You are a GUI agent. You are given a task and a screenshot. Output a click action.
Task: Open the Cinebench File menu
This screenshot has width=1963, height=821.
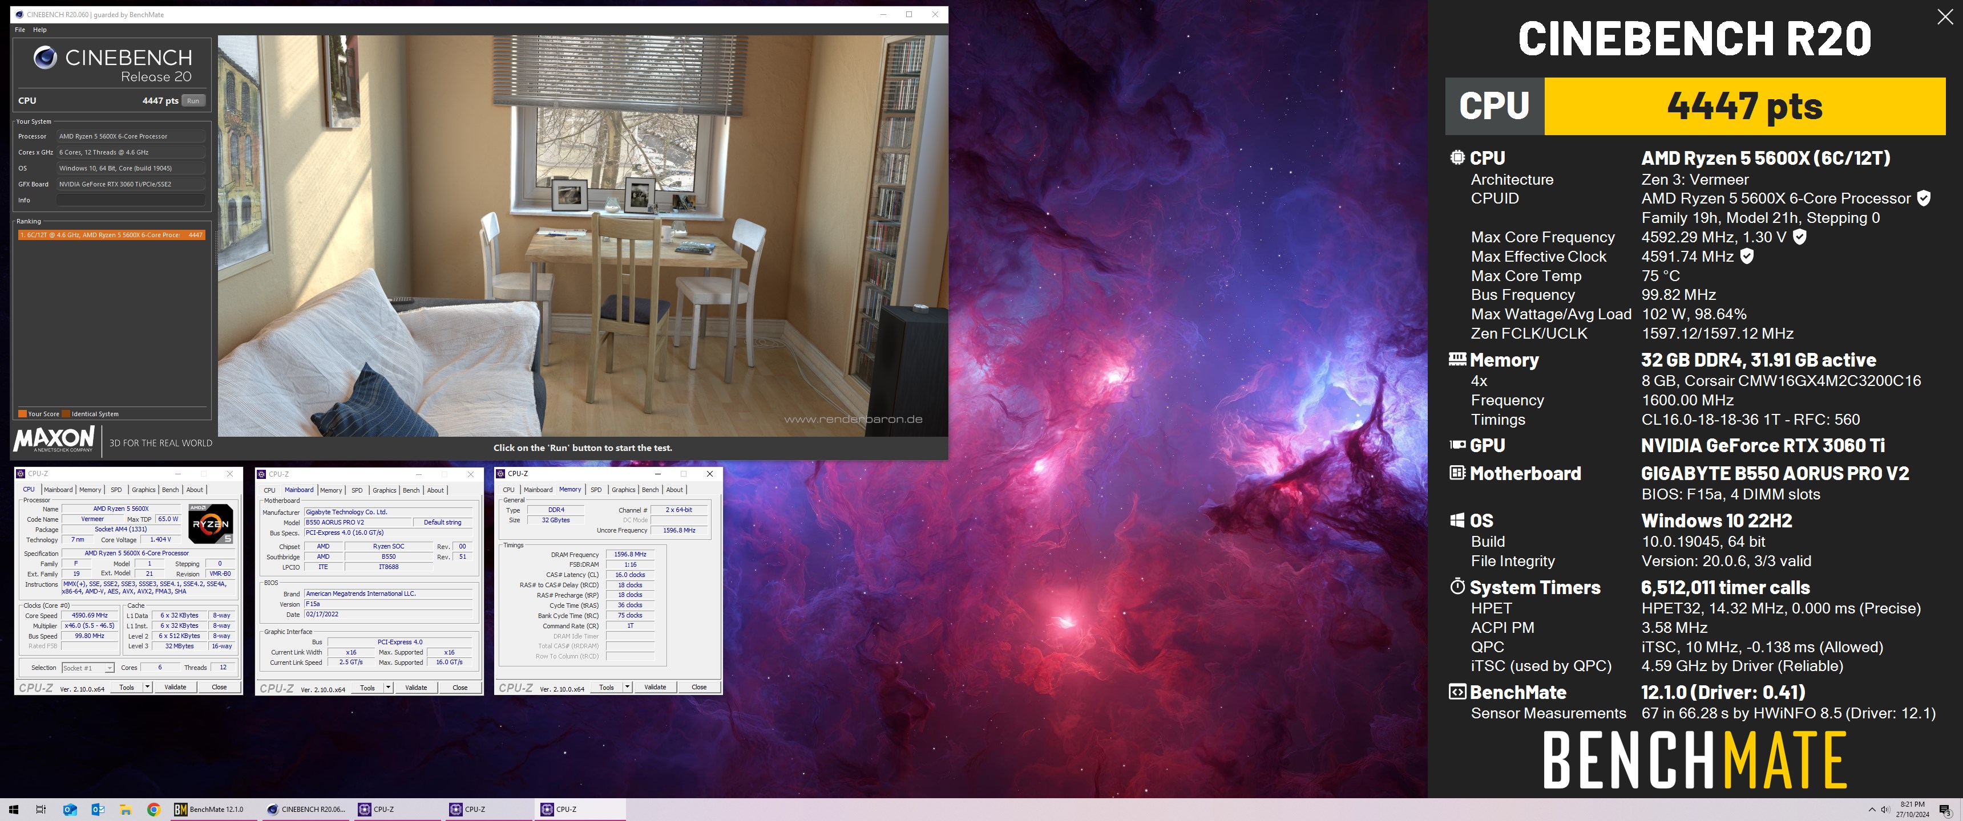(20, 30)
